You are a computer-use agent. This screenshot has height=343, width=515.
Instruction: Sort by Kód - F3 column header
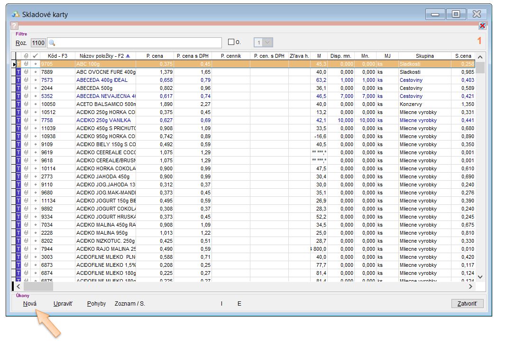point(57,56)
